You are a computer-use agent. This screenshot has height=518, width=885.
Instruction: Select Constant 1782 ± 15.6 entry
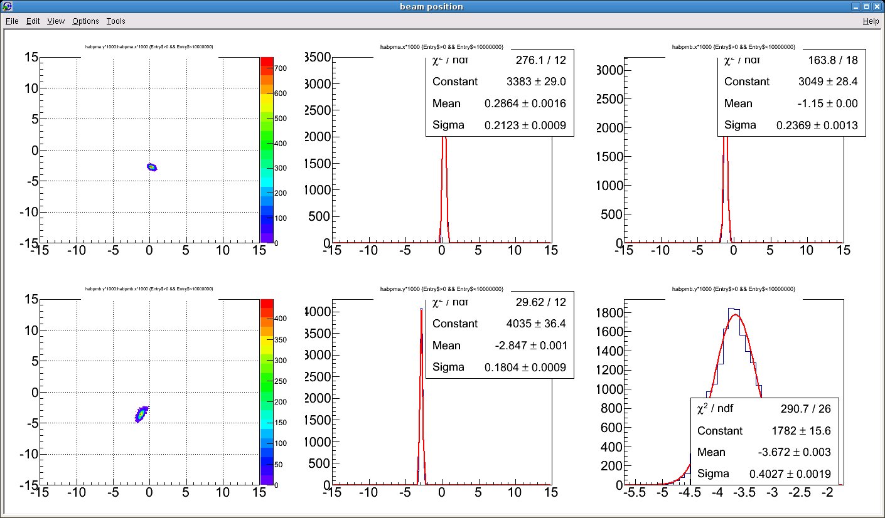764,431
